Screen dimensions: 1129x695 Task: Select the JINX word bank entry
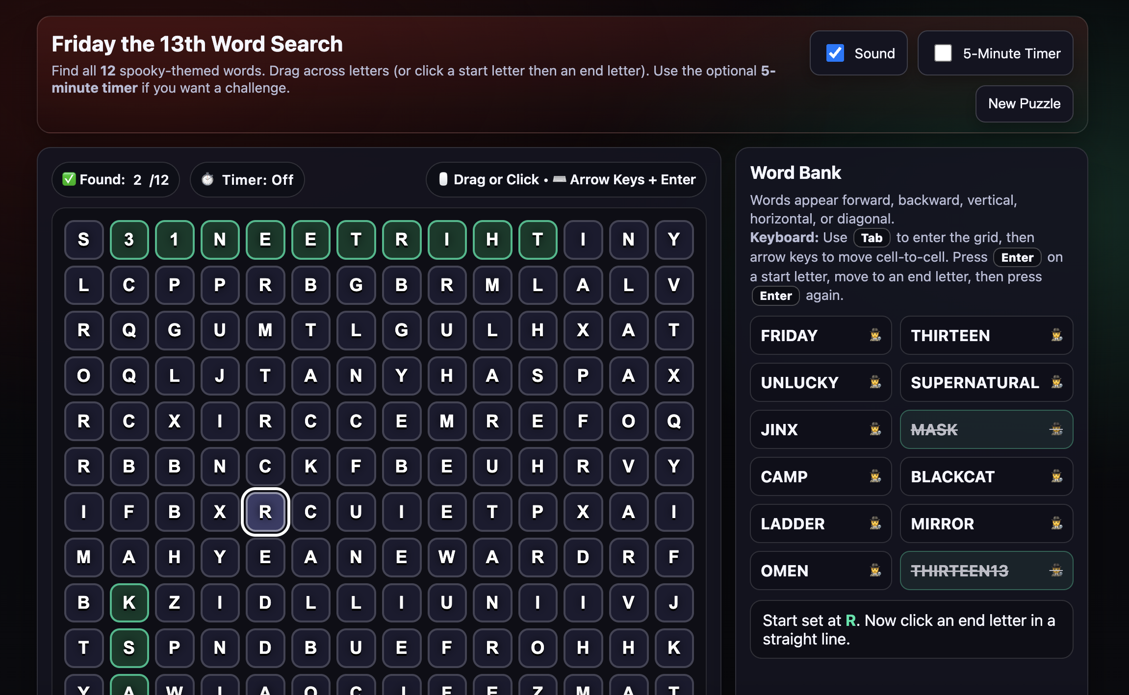point(821,429)
